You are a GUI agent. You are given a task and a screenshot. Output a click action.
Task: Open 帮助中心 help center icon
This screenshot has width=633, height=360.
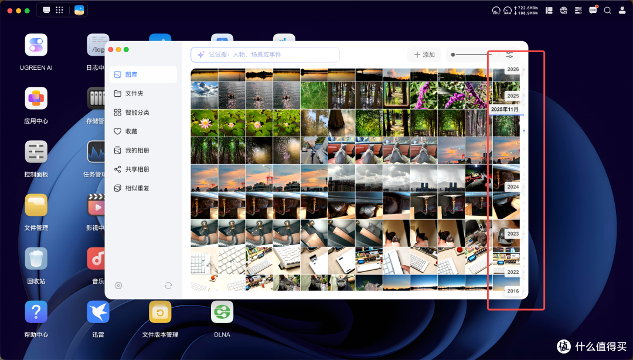(x=36, y=311)
